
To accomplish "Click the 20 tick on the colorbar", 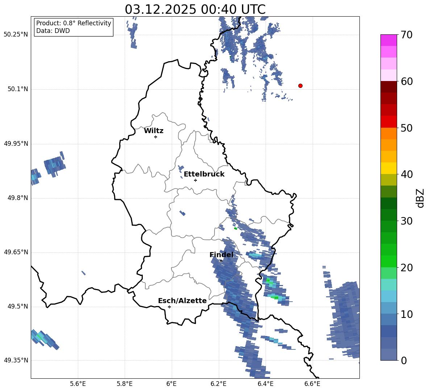I will coord(407,268).
